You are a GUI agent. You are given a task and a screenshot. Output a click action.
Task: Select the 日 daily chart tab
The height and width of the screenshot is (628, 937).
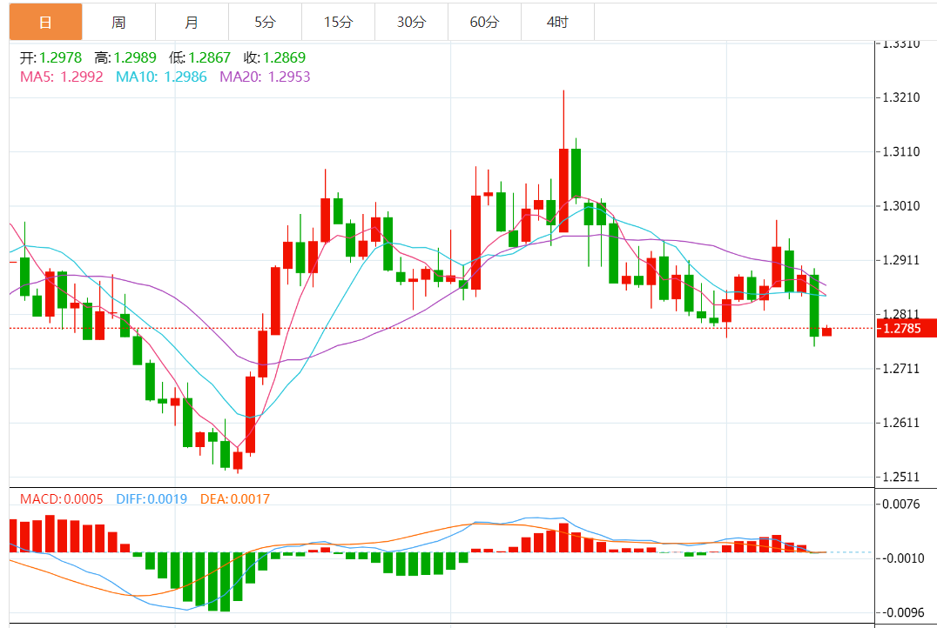[x=45, y=22]
